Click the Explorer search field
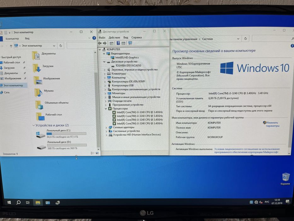 tap(81, 46)
